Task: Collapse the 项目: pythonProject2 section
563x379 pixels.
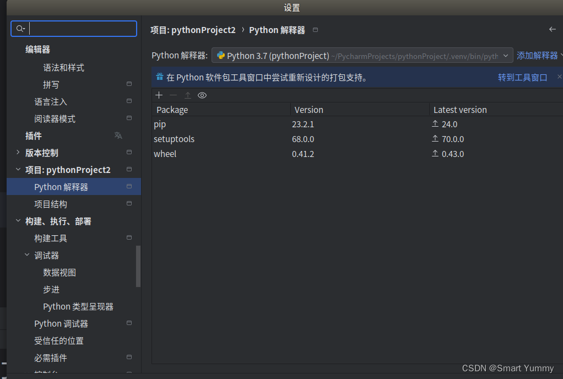Action: 18,170
